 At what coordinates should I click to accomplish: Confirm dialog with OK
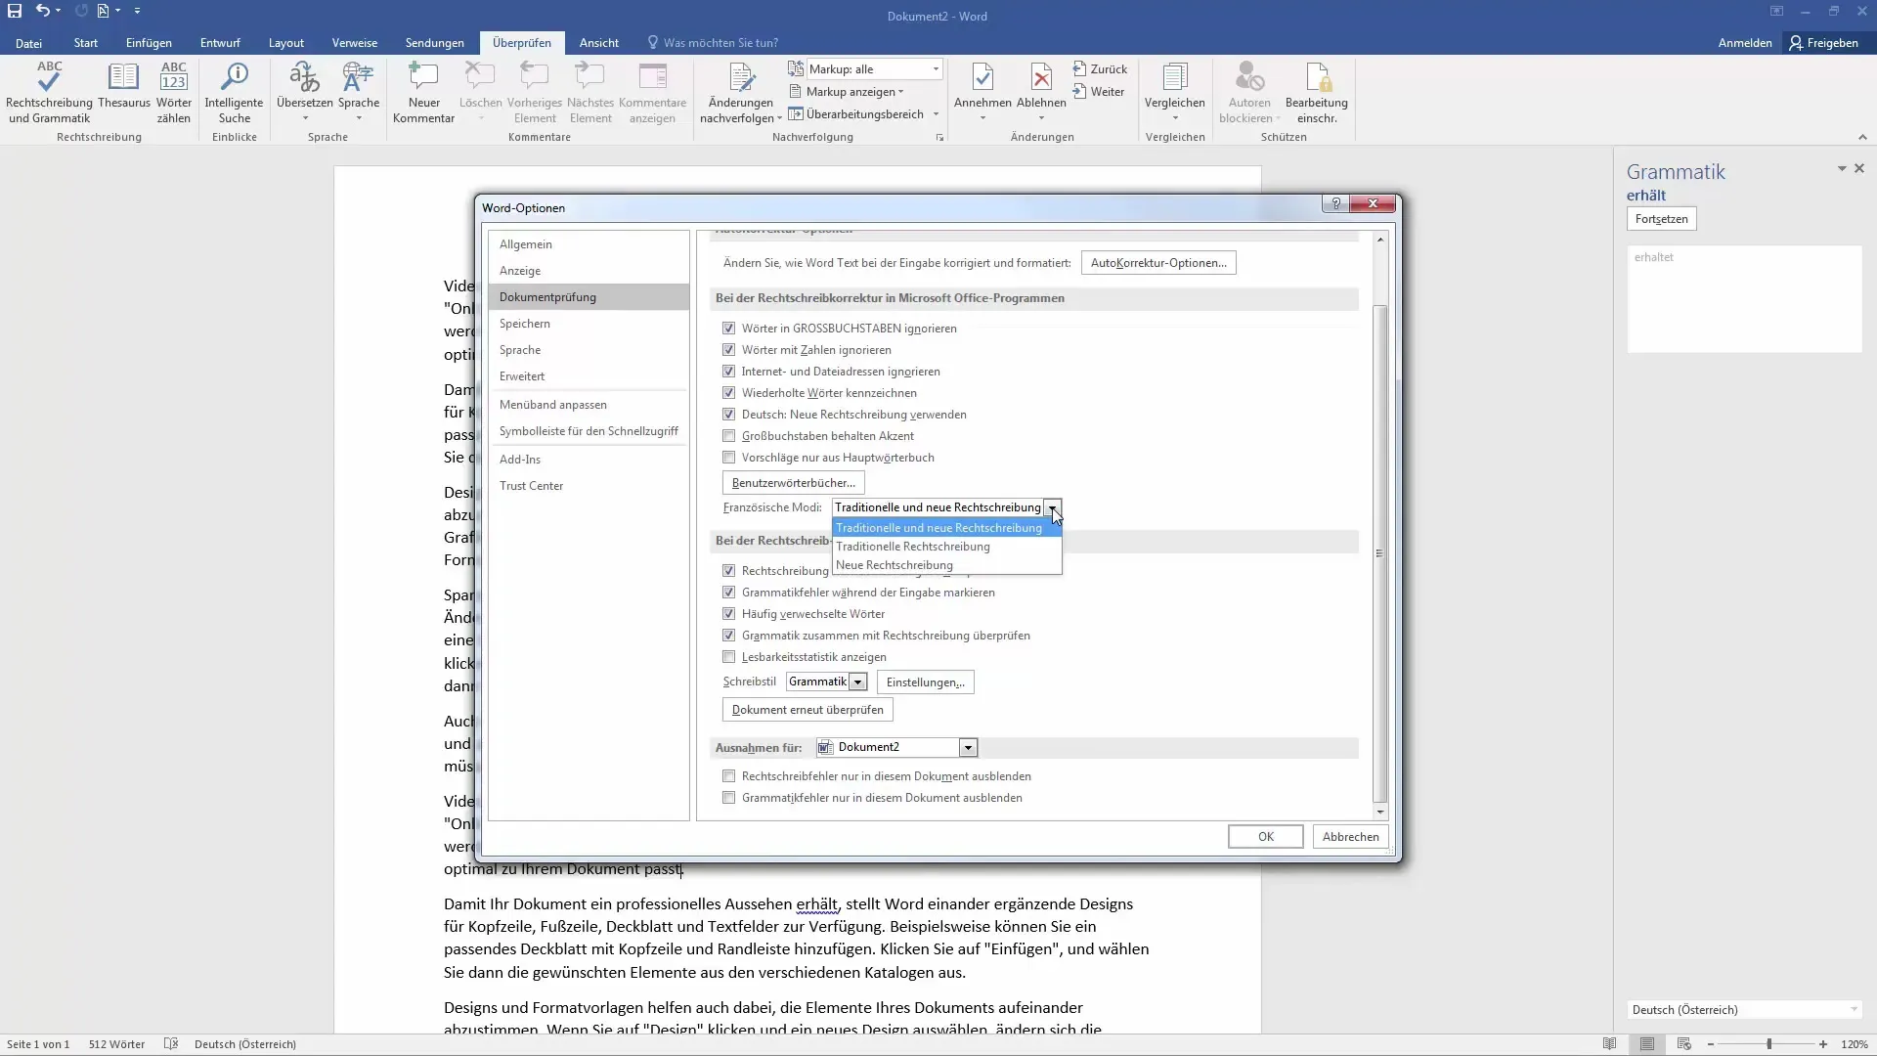(1266, 837)
